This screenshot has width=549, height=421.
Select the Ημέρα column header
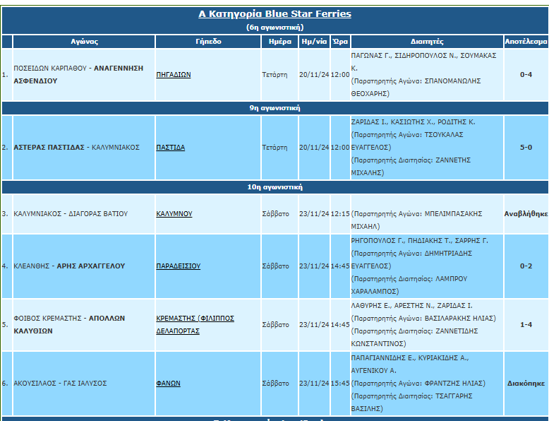pos(279,42)
